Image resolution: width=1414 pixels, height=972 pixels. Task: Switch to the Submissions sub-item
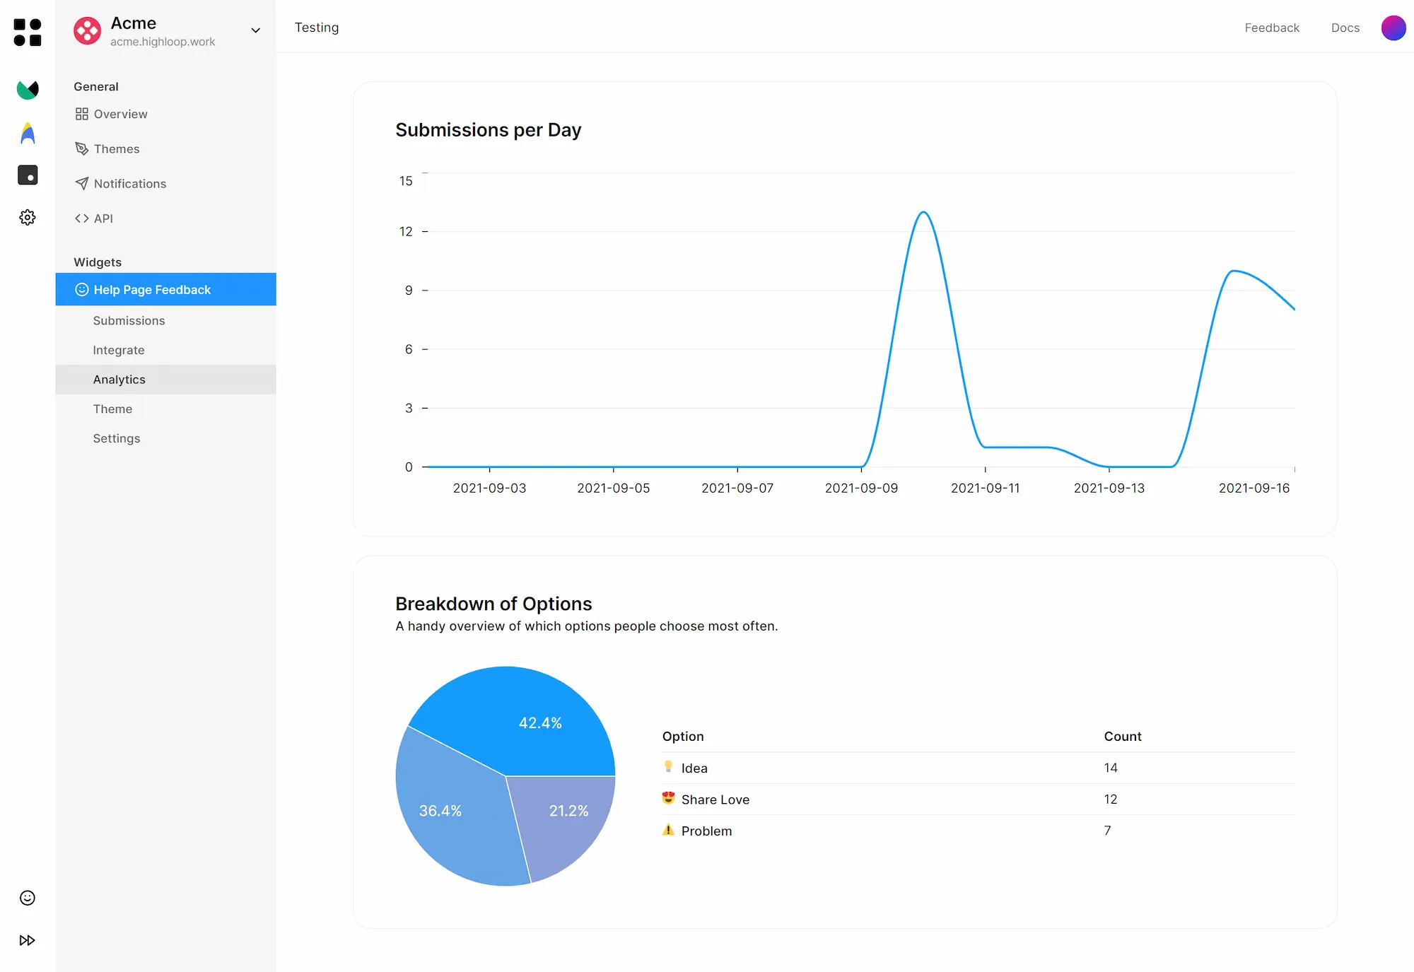tap(129, 321)
